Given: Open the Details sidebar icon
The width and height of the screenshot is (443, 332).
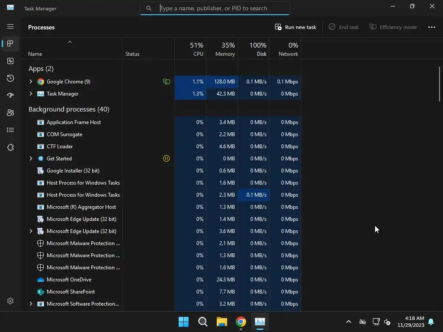Looking at the screenshot, I should 10,130.
